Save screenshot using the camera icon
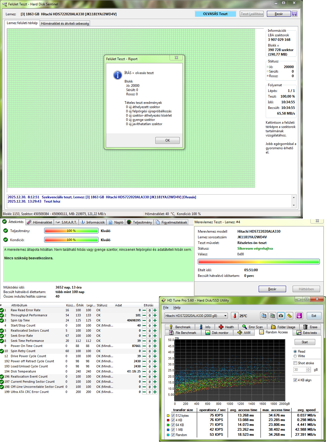The height and width of the screenshot is (442, 326). [281, 316]
